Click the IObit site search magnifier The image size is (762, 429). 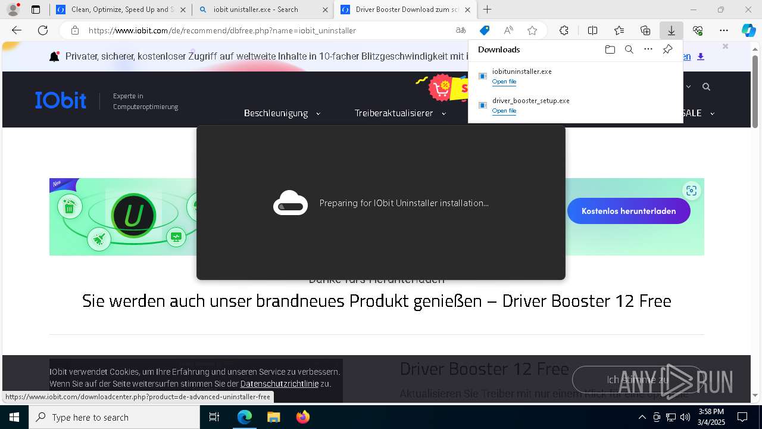click(x=706, y=87)
